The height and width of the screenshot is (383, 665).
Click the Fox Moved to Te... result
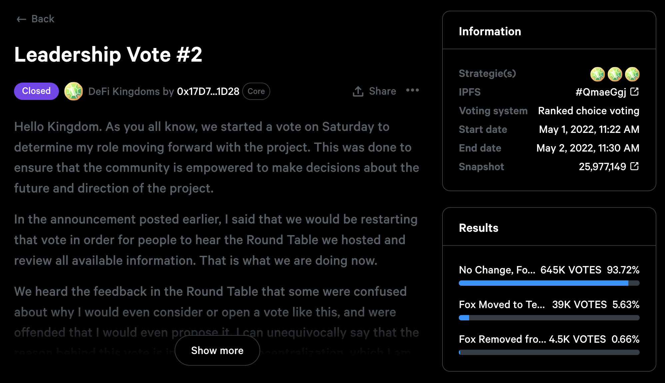[502, 304]
